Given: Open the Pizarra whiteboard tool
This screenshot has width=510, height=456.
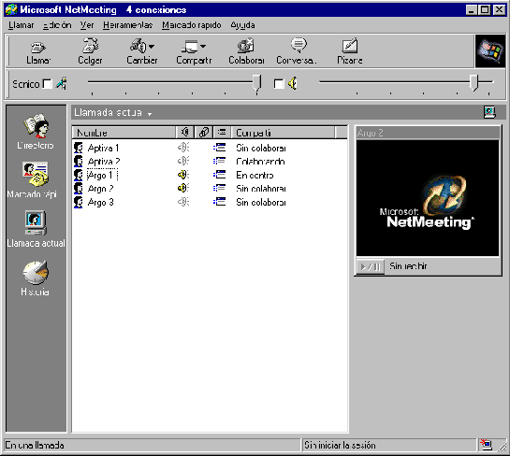Looking at the screenshot, I should pyautogui.click(x=350, y=52).
